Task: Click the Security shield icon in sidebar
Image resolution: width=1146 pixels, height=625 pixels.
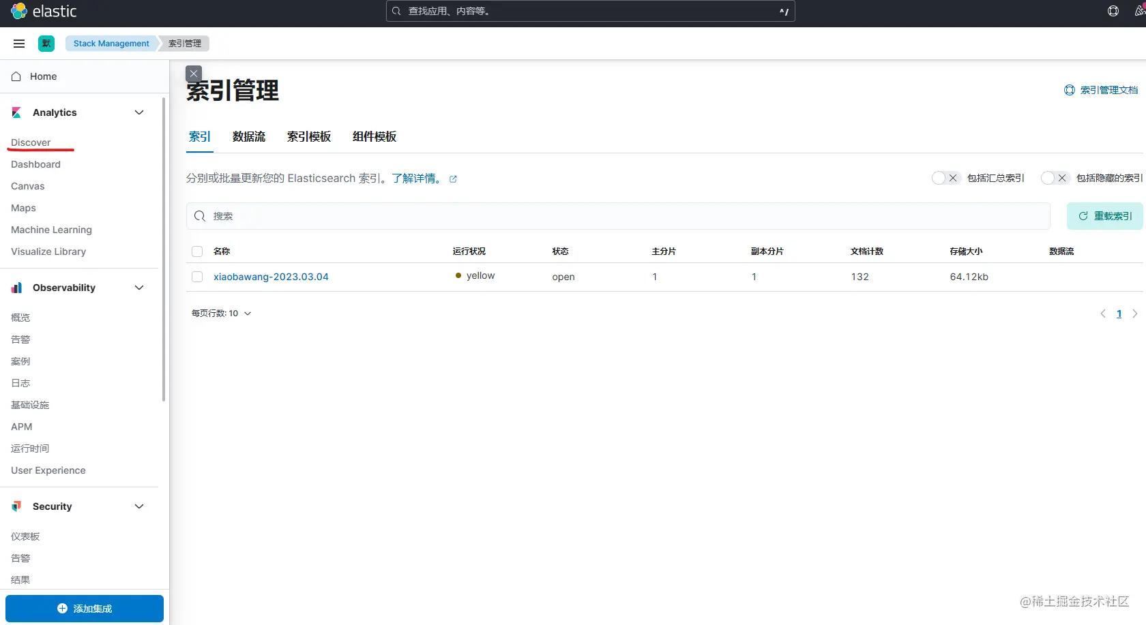Action: pyautogui.click(x=16, y=506)
